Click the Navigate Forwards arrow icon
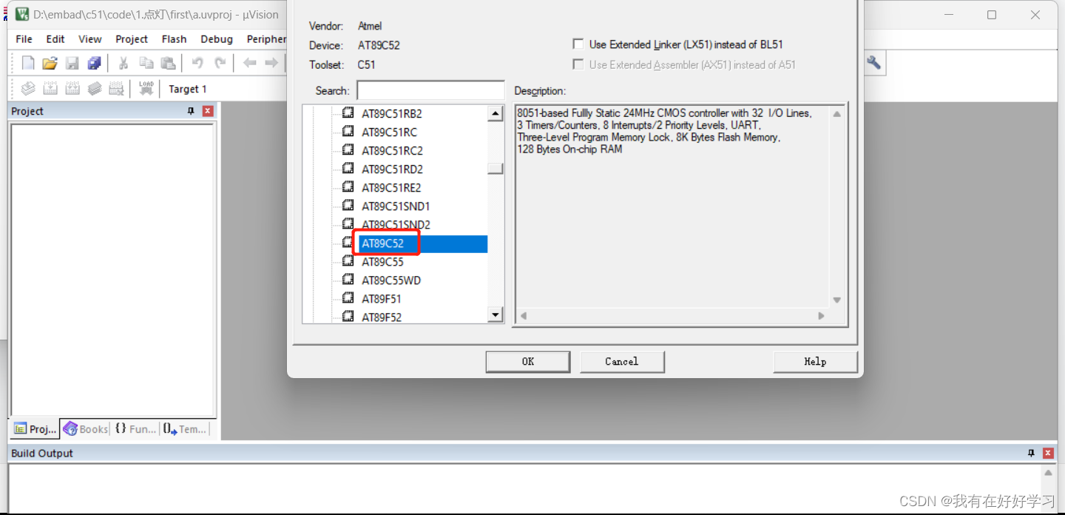This screenshot has width=1065, height=515. coord(271,63)
